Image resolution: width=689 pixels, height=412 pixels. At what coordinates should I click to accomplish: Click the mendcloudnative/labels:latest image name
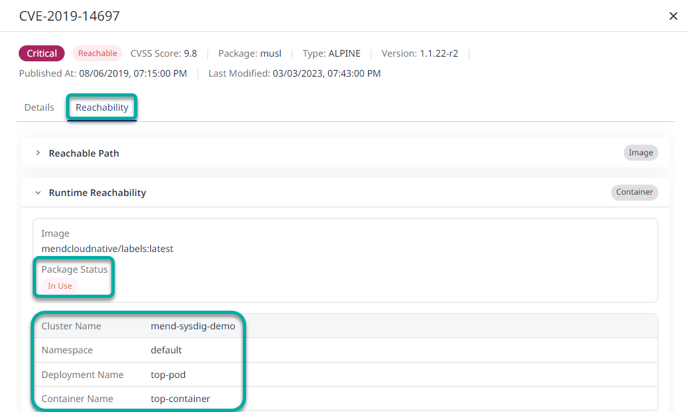(x=107, y=249)
